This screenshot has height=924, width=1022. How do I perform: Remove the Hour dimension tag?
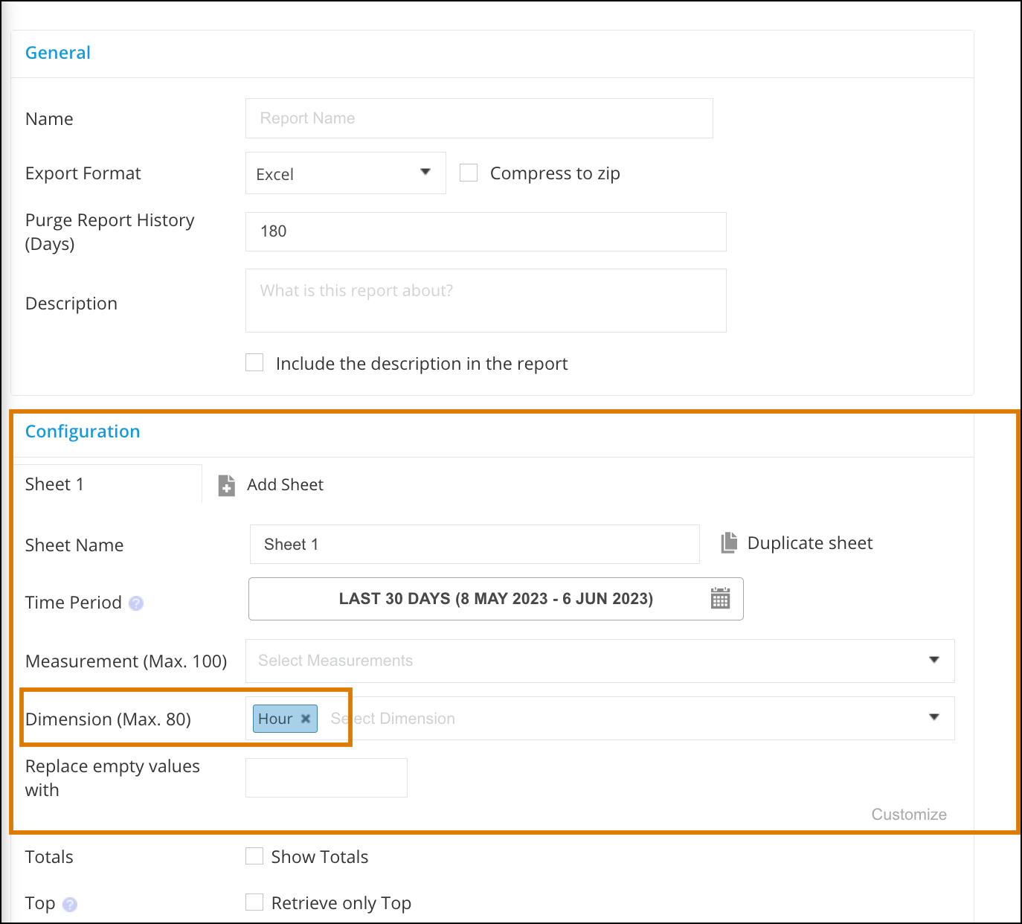point(306,719)
